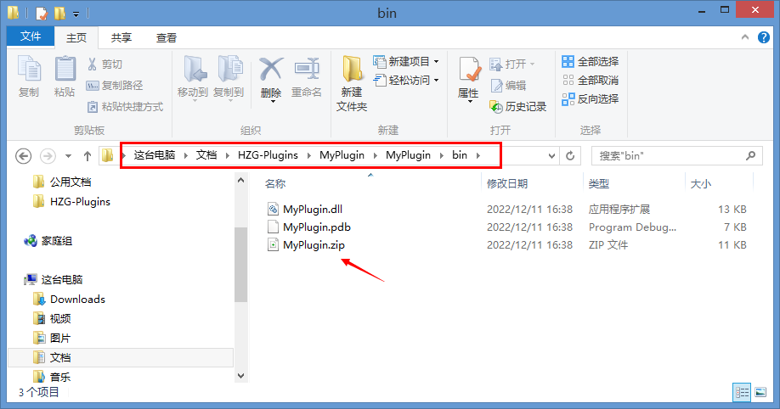The height and width of the screenshot is (409, 780).
Task: Select Homegroup (家庭组) in the navigation pane
Action: click(48, 241)
